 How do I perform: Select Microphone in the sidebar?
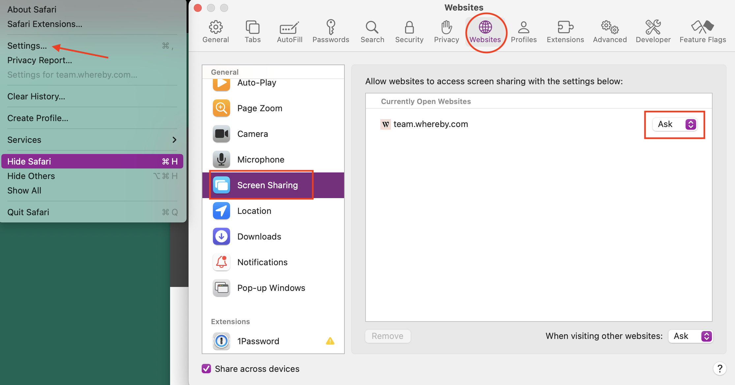260,160
